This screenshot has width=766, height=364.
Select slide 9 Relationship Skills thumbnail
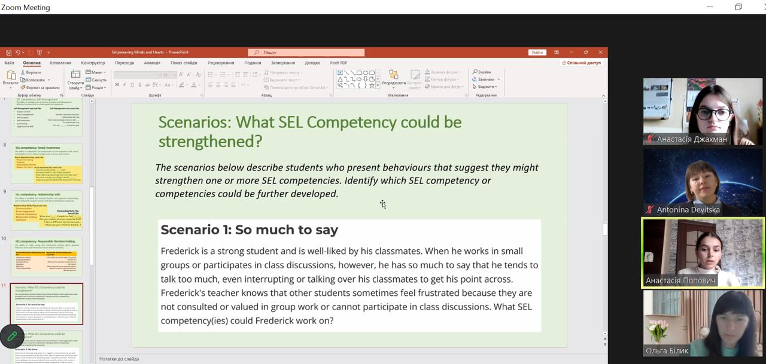coord(47,210)
